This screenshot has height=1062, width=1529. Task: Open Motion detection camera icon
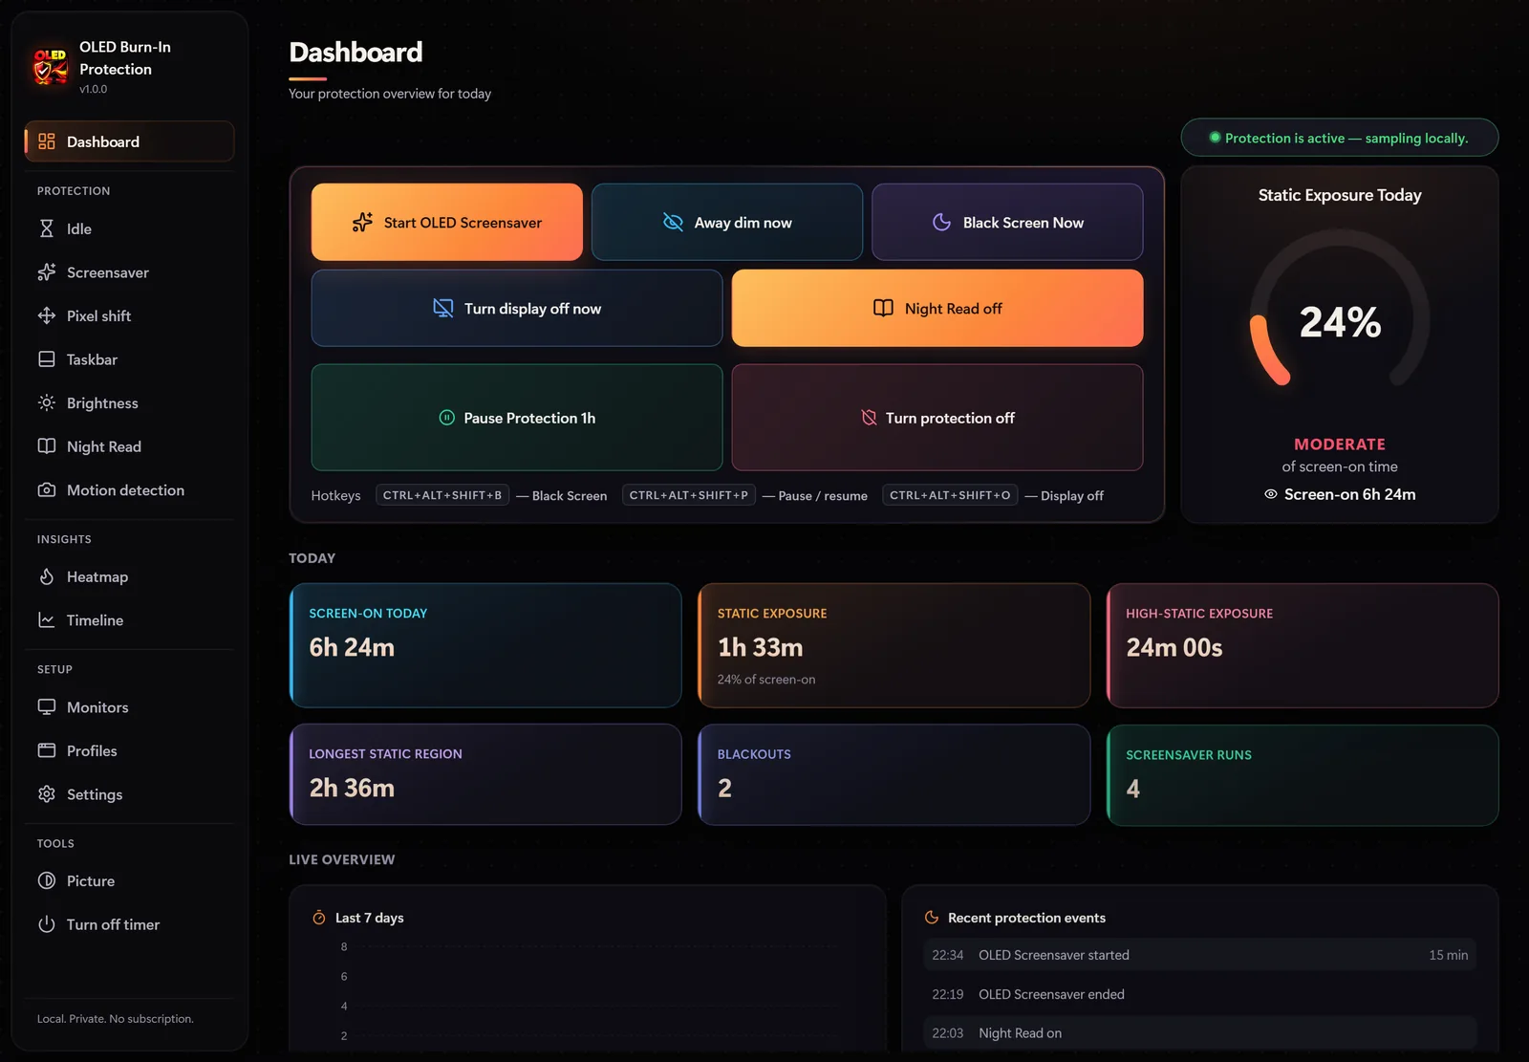46,489
